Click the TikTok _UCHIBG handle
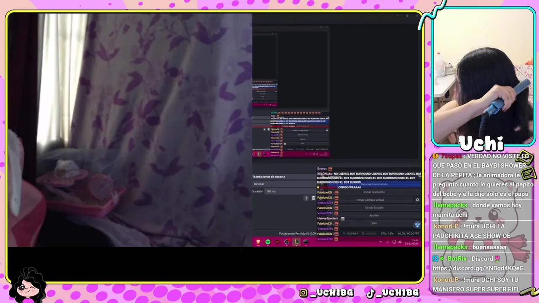The height and width of the screenshot is (303, 539). pyautogui.click(x=392, y=293)
